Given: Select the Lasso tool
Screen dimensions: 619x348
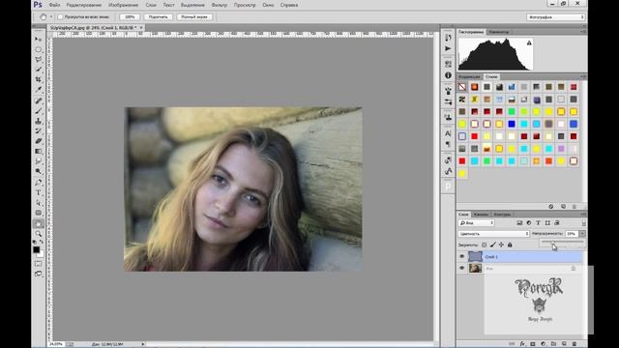Looking at the screenshot, I should pyautogui.click(x=39, y=59).
